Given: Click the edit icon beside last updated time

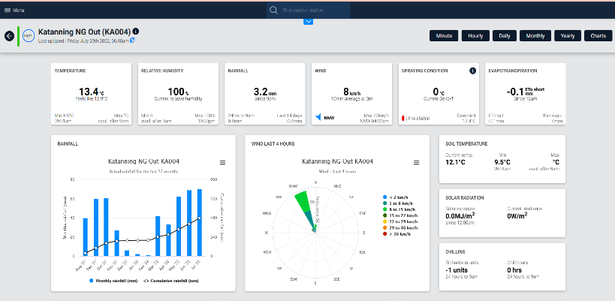Looking at the screenshot, I should pyautogui.click(x=133, y=41).
